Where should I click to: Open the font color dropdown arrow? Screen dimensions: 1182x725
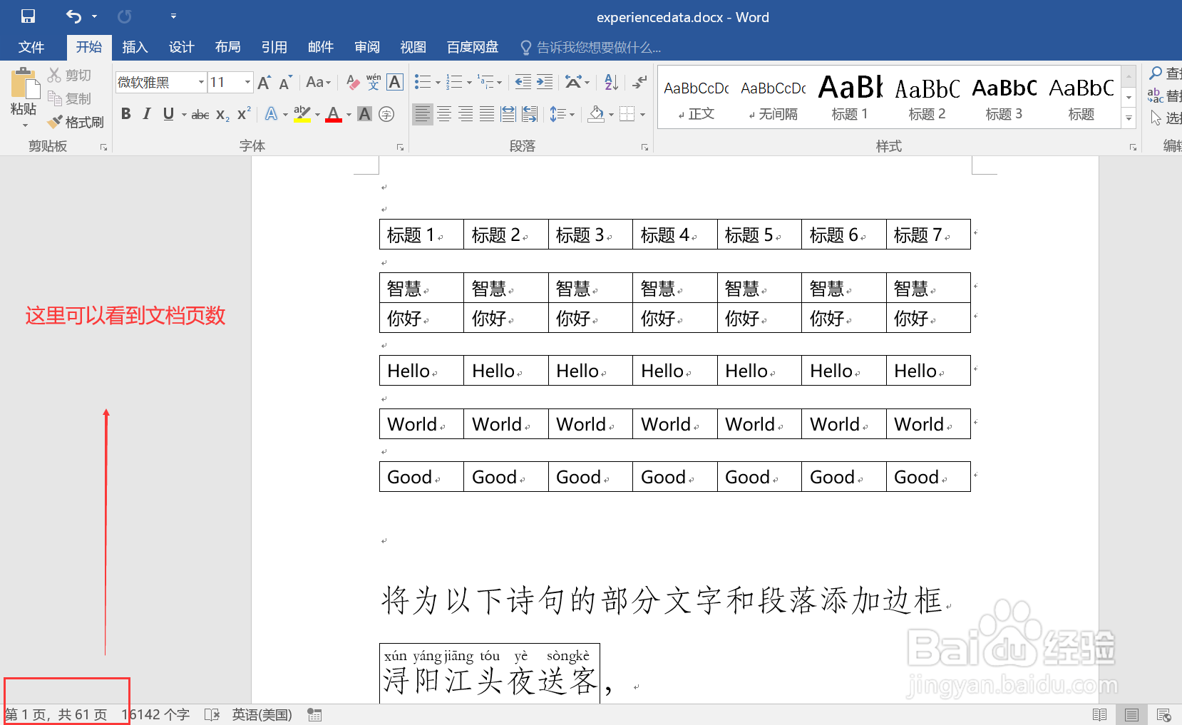pos(347,114)
